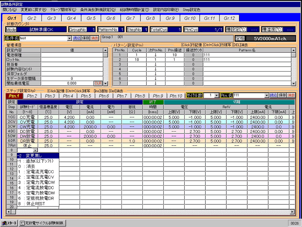
Task: Choose '4 : 定電流放電DC' option
Action: 38,188
